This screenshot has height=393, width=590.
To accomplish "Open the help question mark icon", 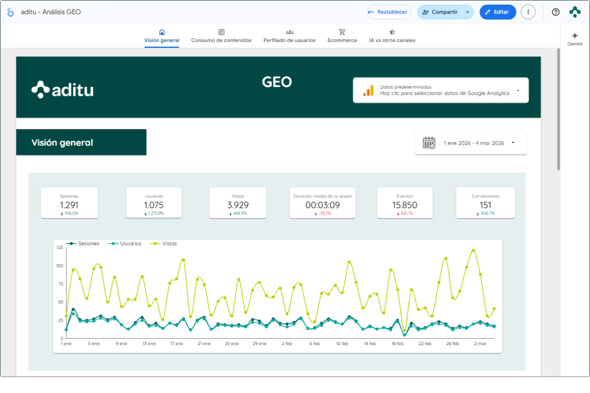I will 555,12.
